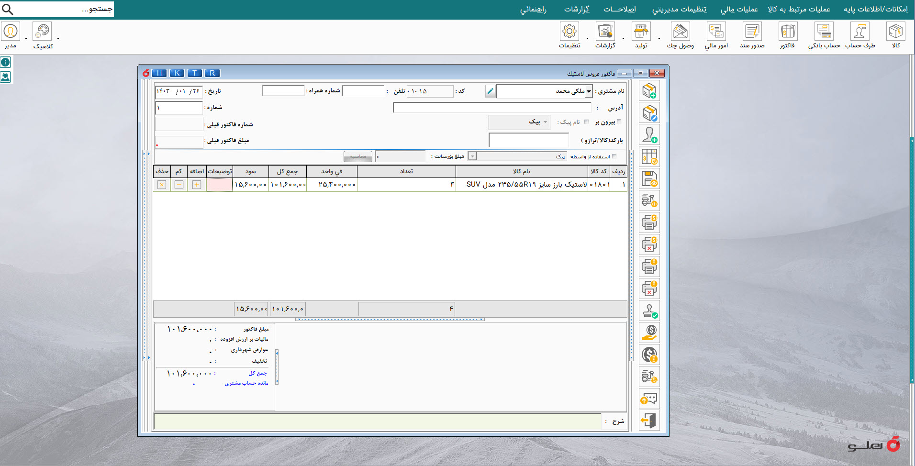This screenshot has height=466, width=915.
Task: Click the pencil edit icon beside customer name
Action: point(490,91)
